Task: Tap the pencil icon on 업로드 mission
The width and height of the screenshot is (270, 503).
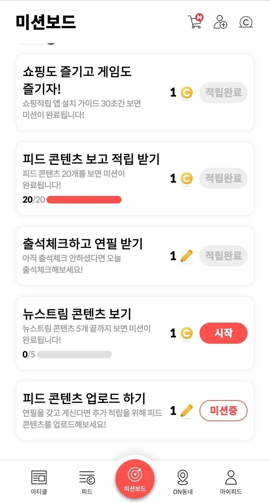Action: [186, 411]
